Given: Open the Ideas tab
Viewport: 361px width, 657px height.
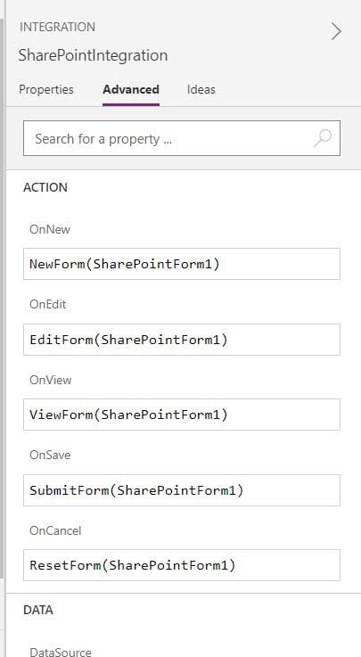Looking at the screenshot, I should 201,89.
